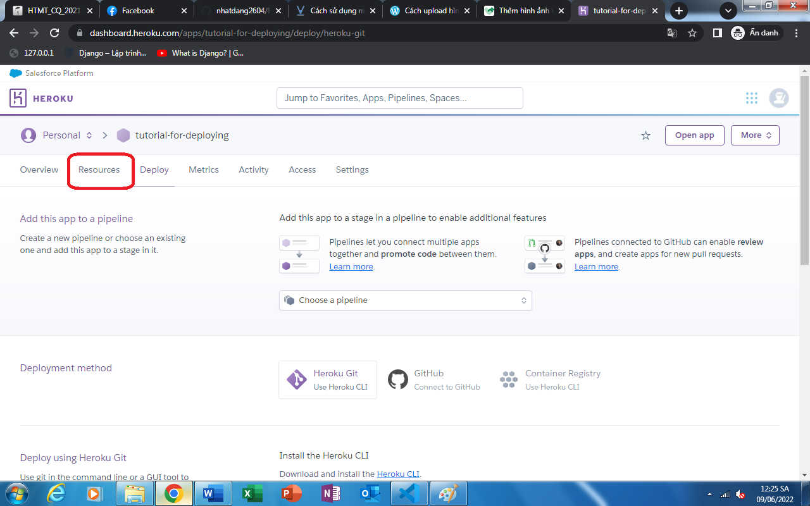Open a new browser tab
The height and width of the screenshot is (506, 810).
click(x=679, y=11)
